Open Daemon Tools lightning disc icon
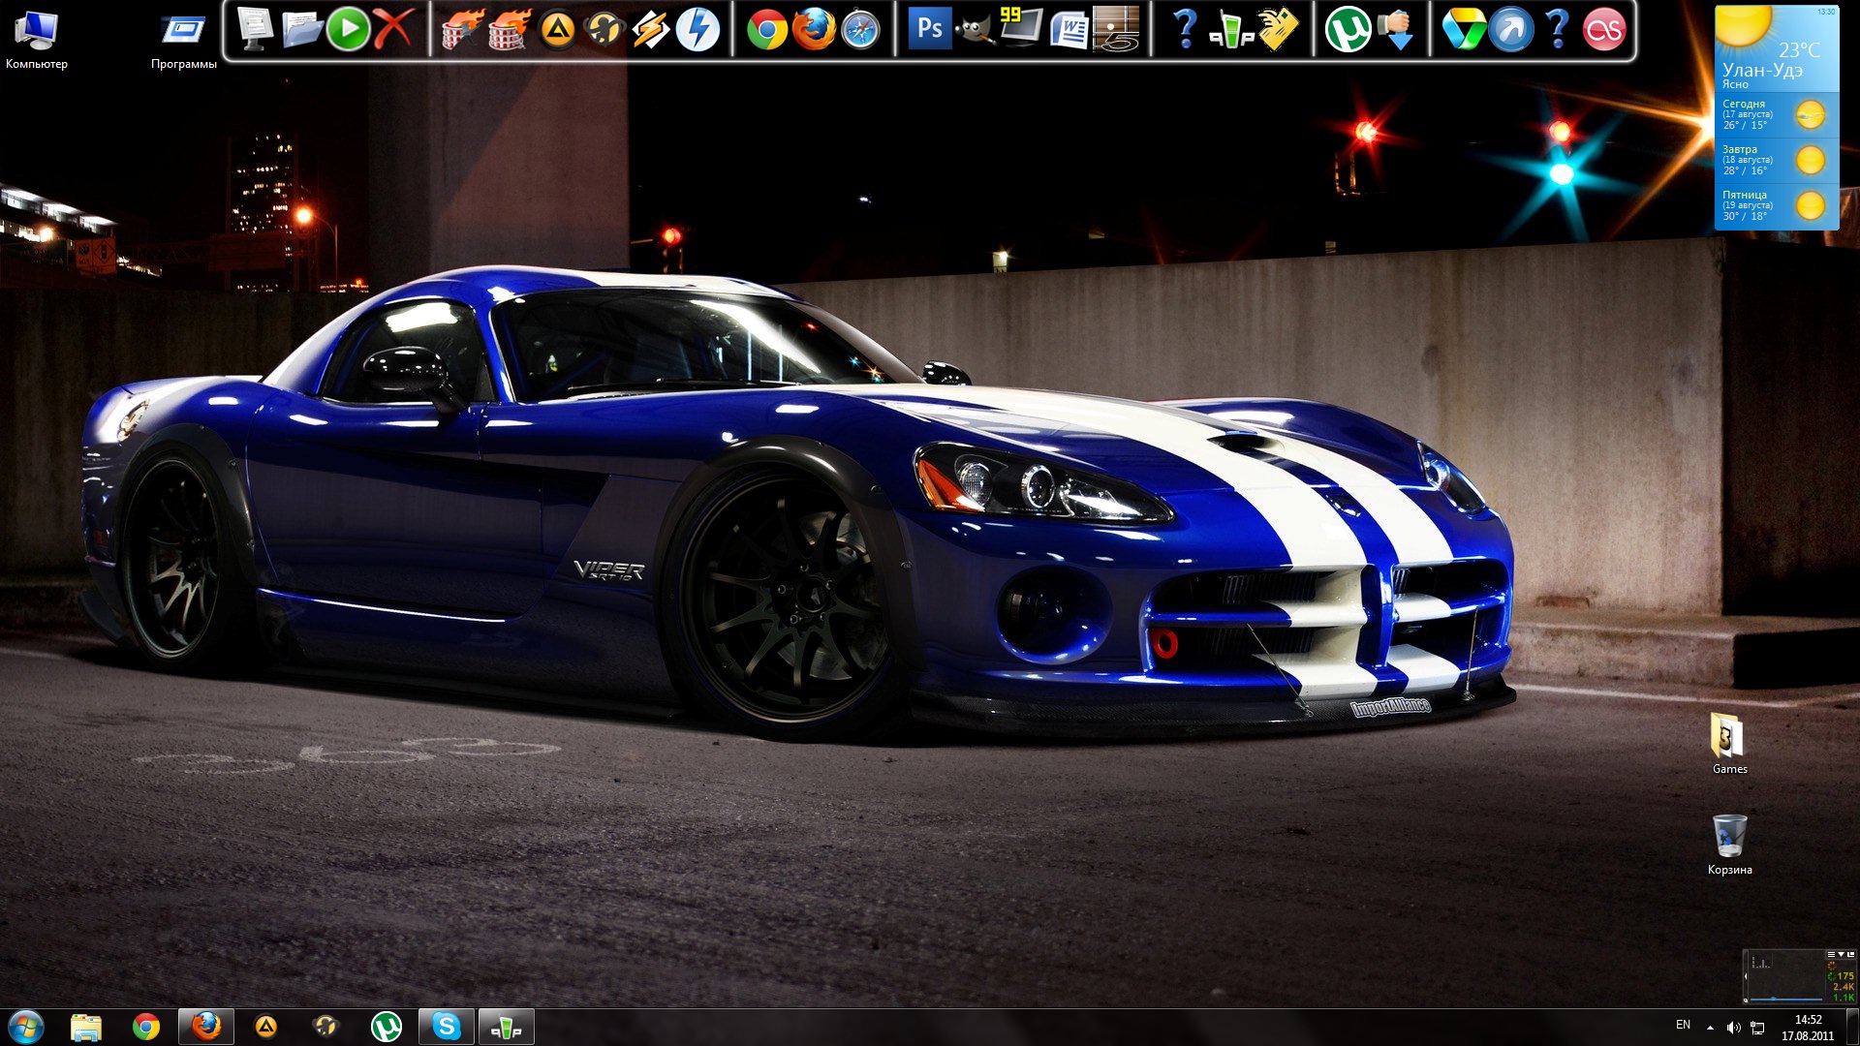Viewport: 1860px width, 1046px height. (x=697, y=29)
